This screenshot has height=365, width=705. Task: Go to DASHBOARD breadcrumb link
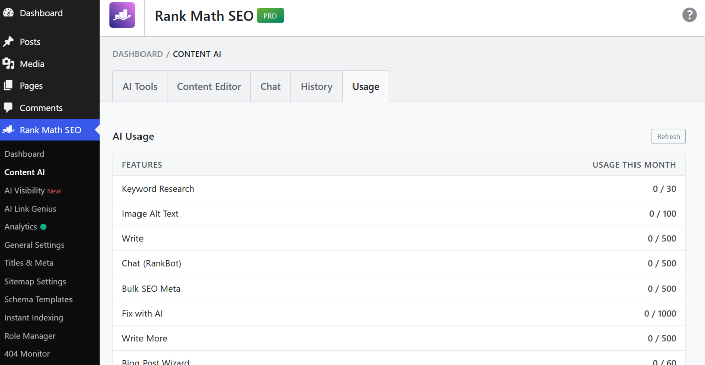(137, 54)
